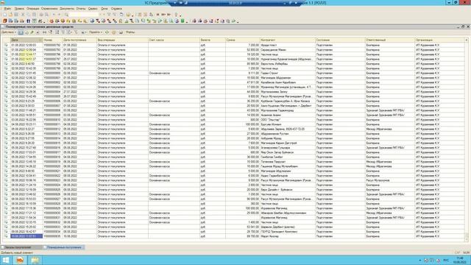Click document icon of row 02.08.2022 12:01:45
471x265 pixels.
[x=6, y=73]
